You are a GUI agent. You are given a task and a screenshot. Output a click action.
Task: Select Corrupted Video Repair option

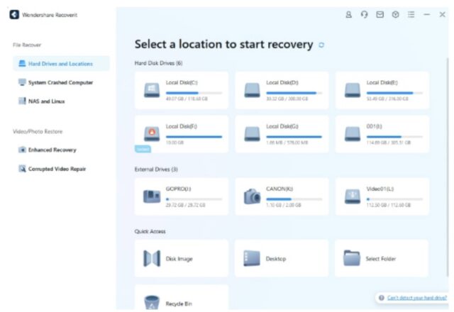[57, 169]
